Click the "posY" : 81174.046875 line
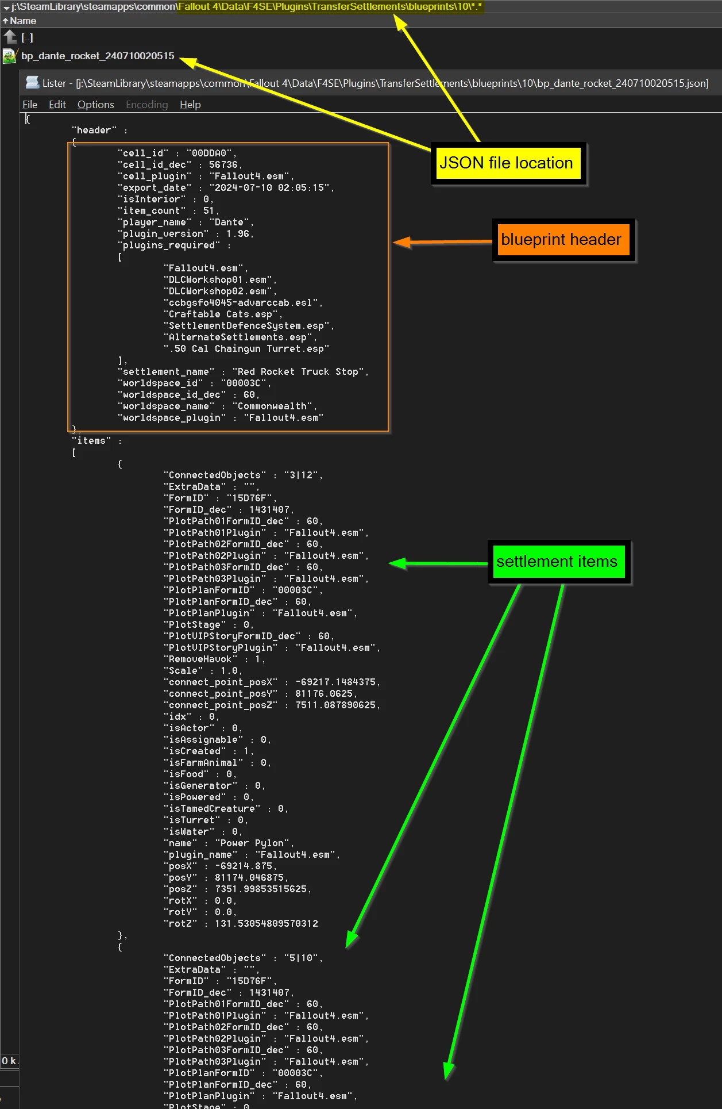The image size is (722, 1109). (226, 878)
